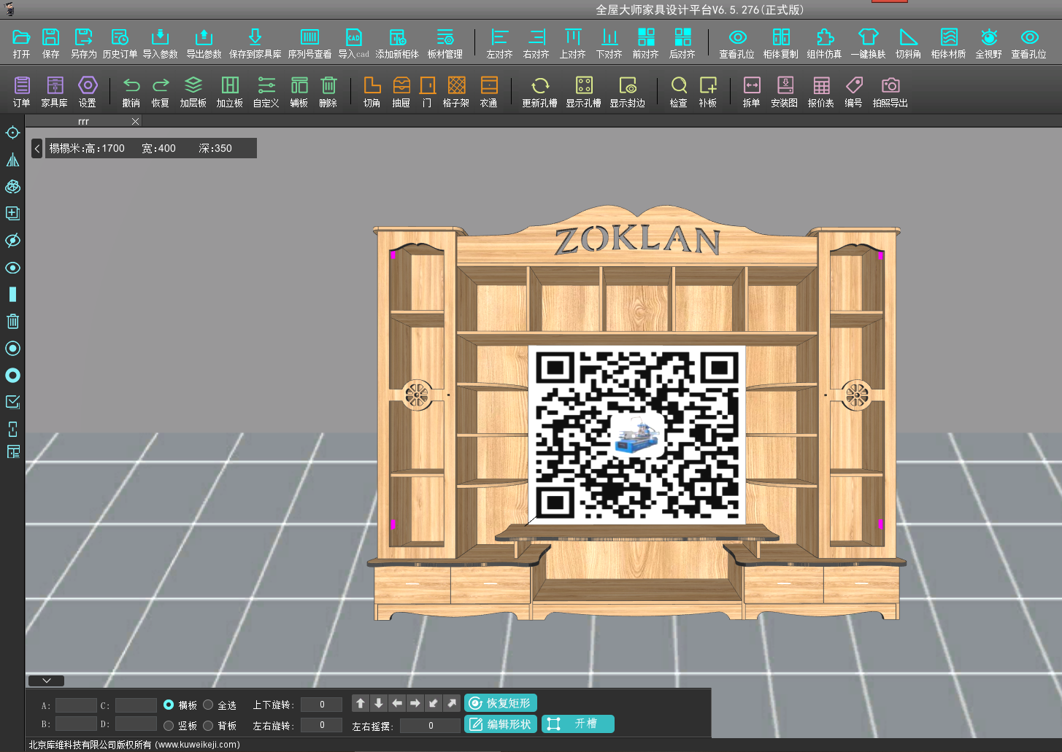The height and width of the screenshot is (752, 1062).
Task: Toggle the hidden-eye visibility icon in left sidebar
Action: (12, 241)
